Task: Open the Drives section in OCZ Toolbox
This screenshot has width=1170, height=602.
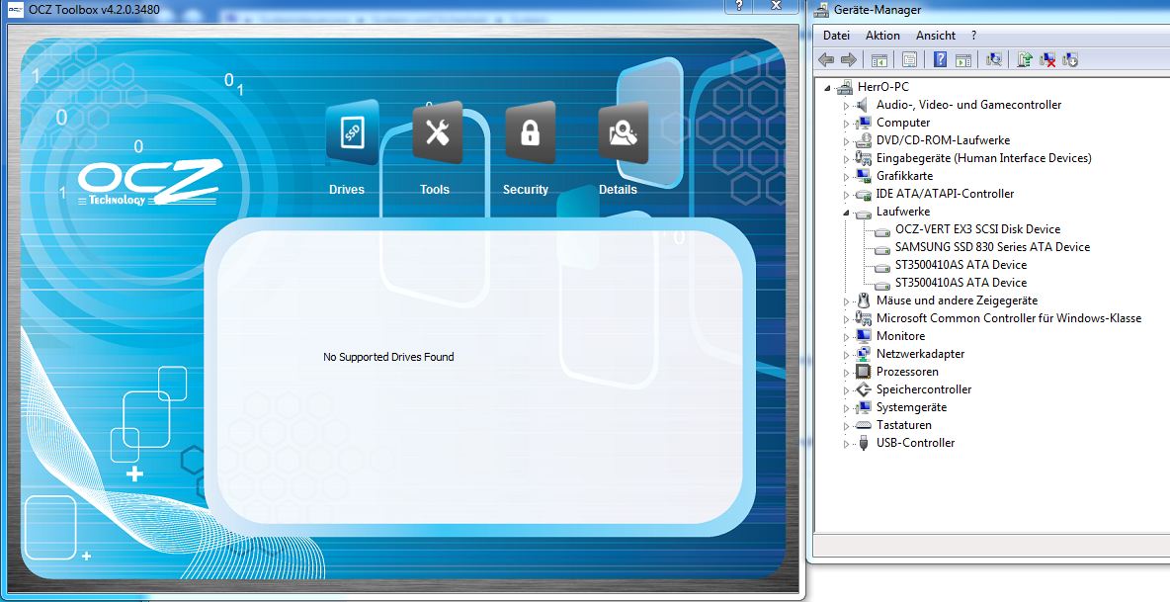Action: [351, 133]
